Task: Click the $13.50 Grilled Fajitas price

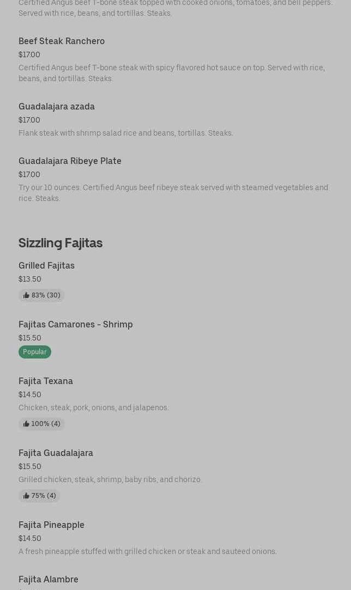Action: (x=30, y=279)
